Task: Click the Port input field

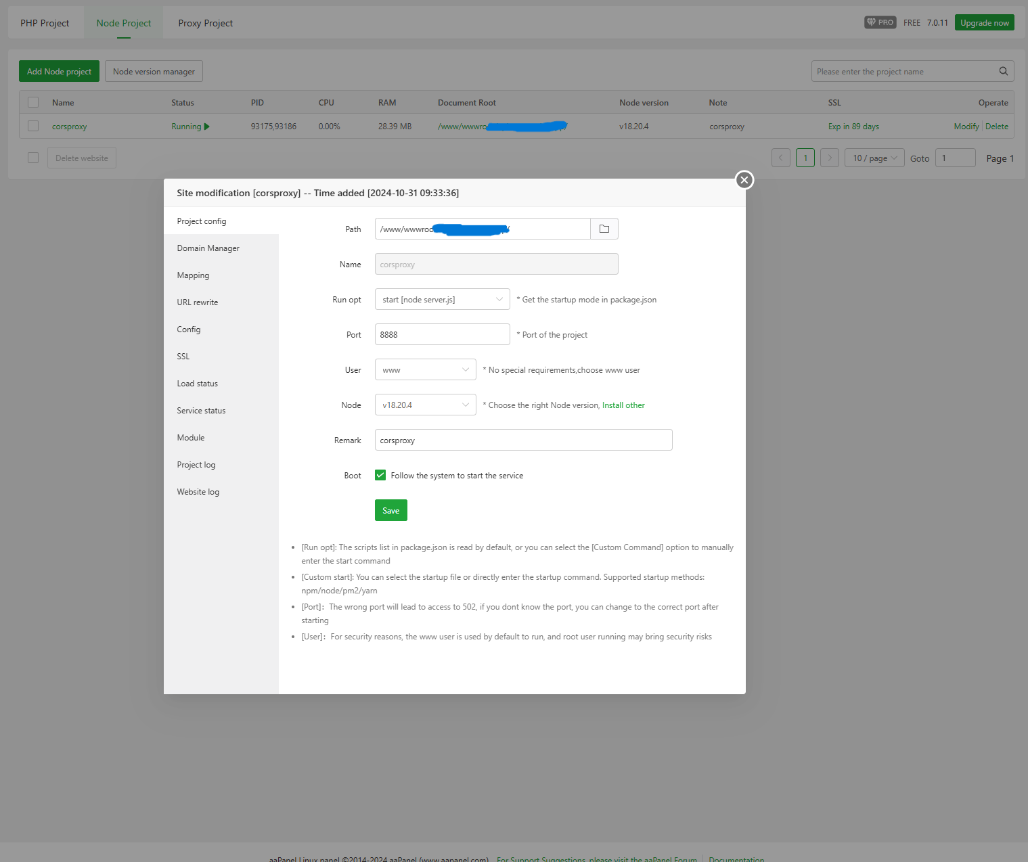Action: click(442, 334)
